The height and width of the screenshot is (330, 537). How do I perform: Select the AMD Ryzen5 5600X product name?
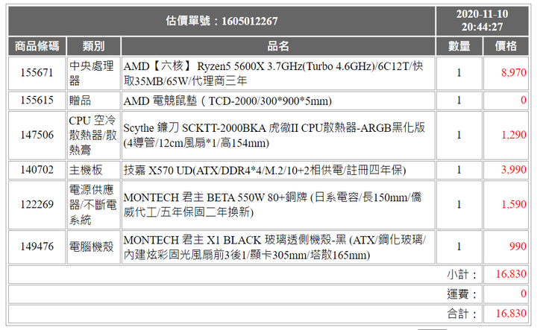[x=274, y=73]
